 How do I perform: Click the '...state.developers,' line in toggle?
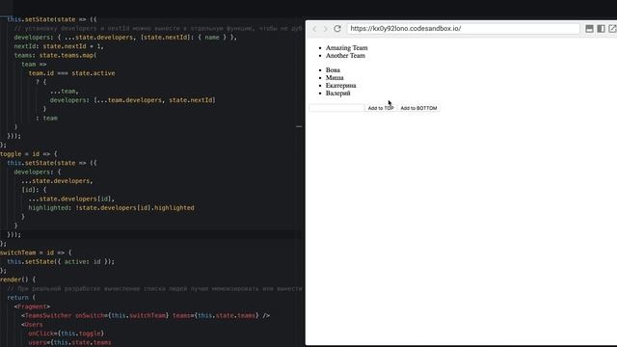click(x=57, y=181)
